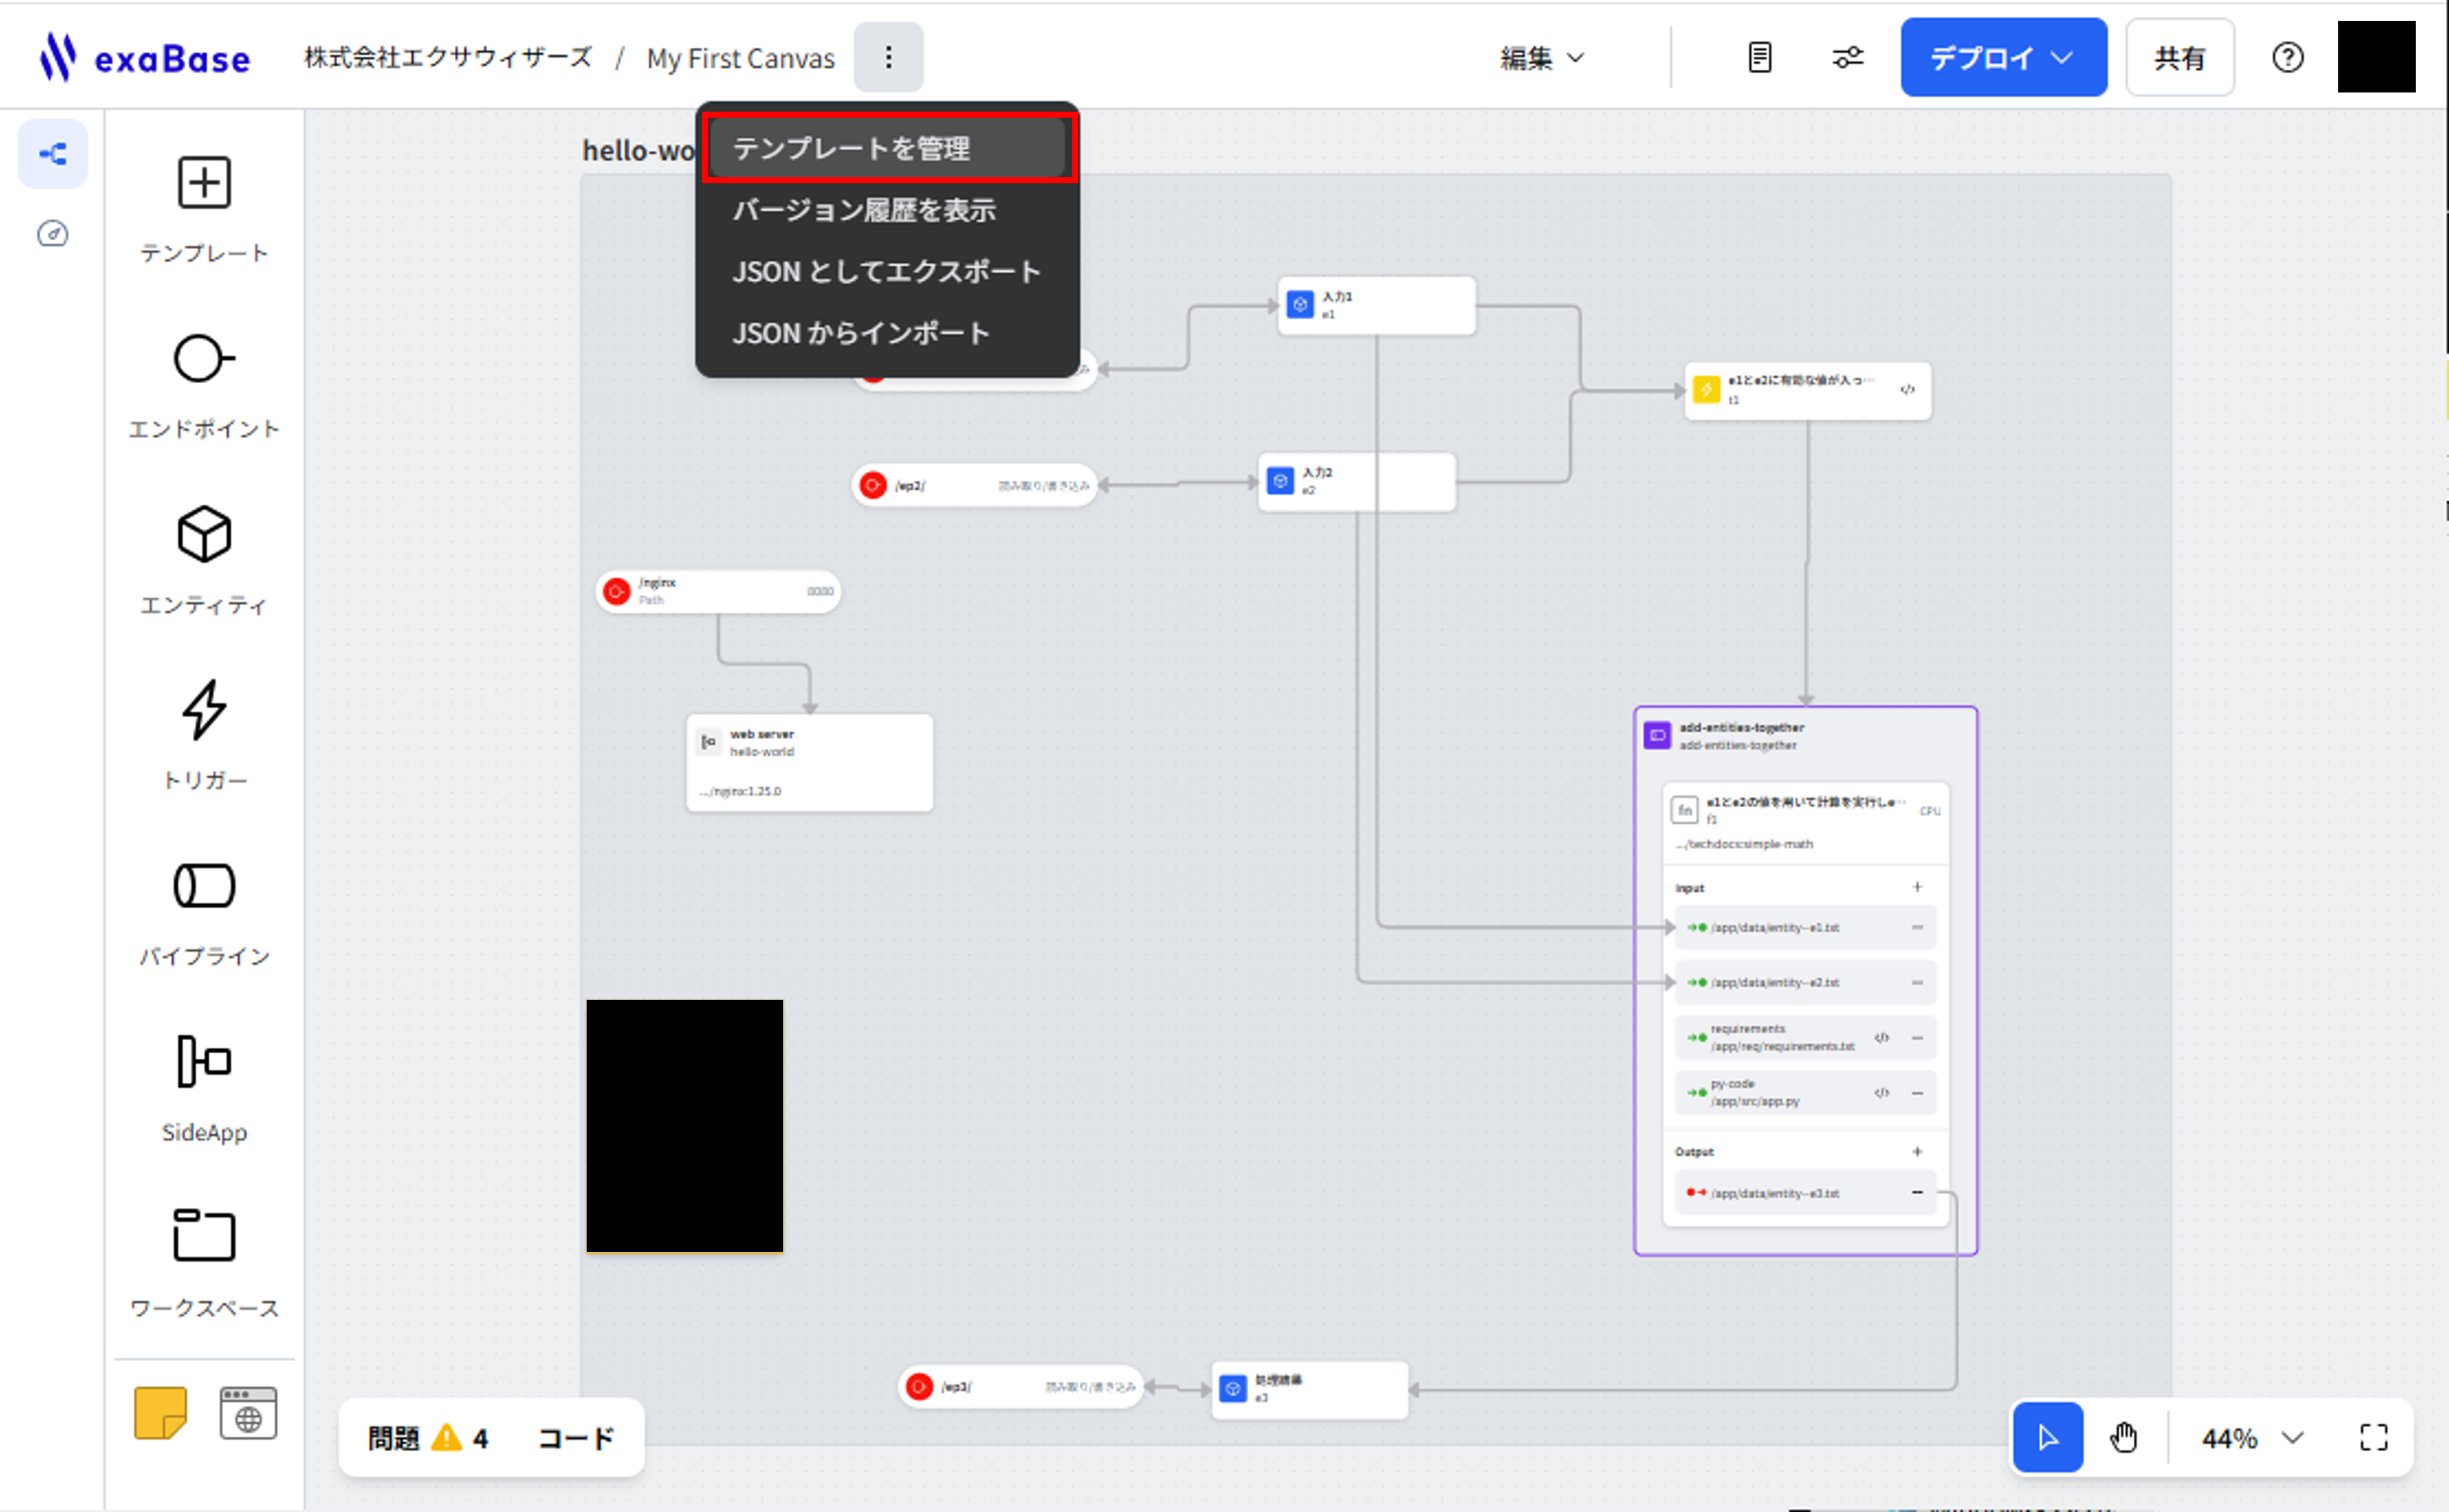Select the Template plus icon in sidebar

pos(204,183)
